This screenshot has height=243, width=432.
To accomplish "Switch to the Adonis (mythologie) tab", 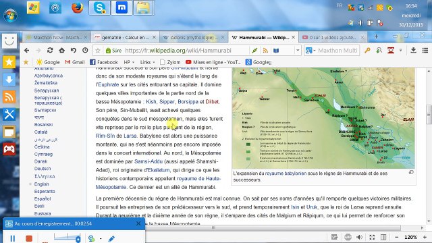I will (194, 38).
